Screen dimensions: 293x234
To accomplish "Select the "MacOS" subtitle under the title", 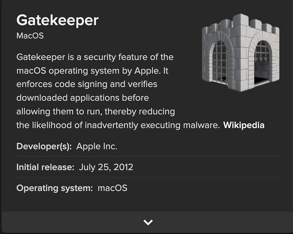I will pyautogui.click(x=30, y=36).
